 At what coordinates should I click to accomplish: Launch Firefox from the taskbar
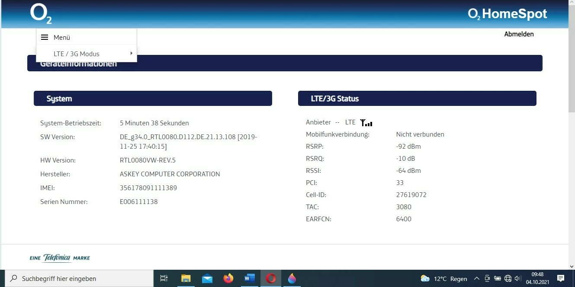[228, 278]
